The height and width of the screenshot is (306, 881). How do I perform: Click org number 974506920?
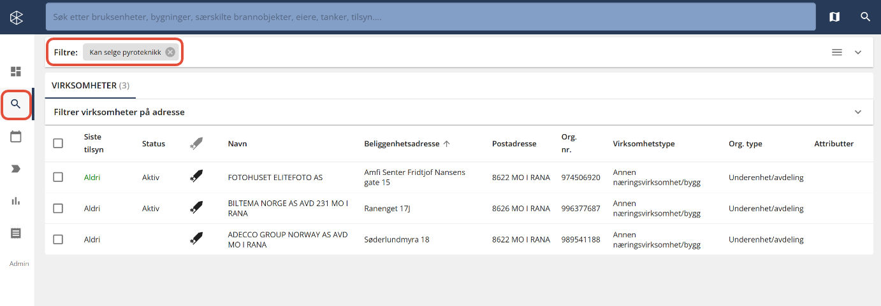581,177
